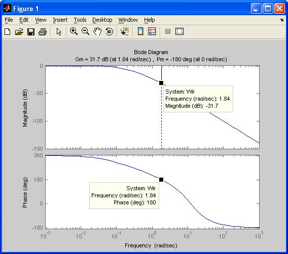Activate the Zoom In magnifier tool
This screenshot has width=288, height=254.
click(x=74, y=31)
